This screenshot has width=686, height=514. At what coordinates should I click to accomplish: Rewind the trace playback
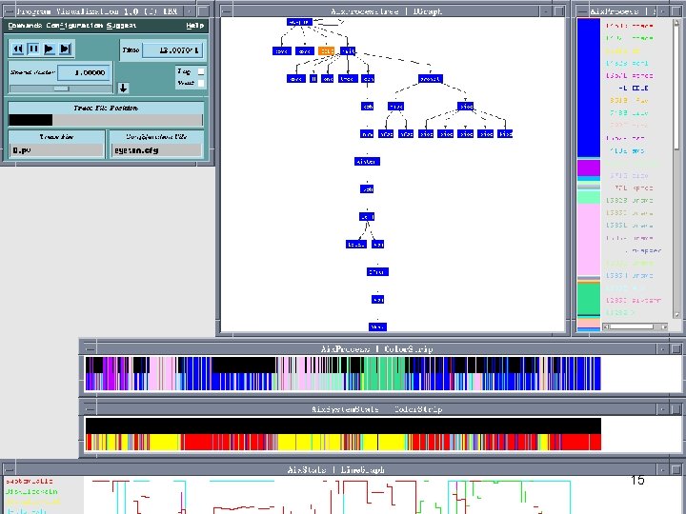click(17, 49)
